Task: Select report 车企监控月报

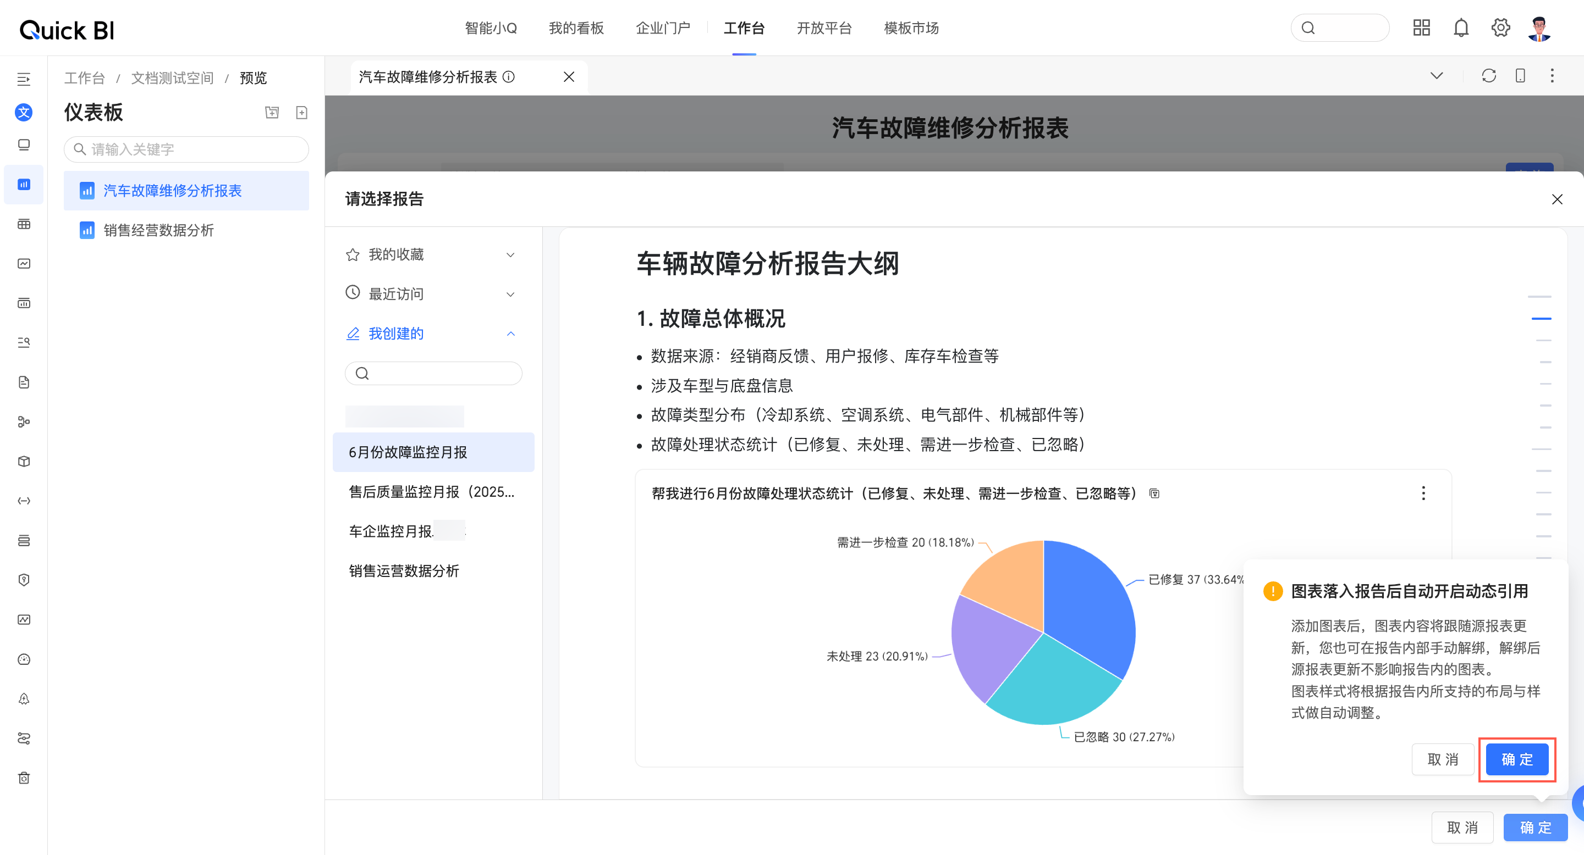Action: [433, 531]
